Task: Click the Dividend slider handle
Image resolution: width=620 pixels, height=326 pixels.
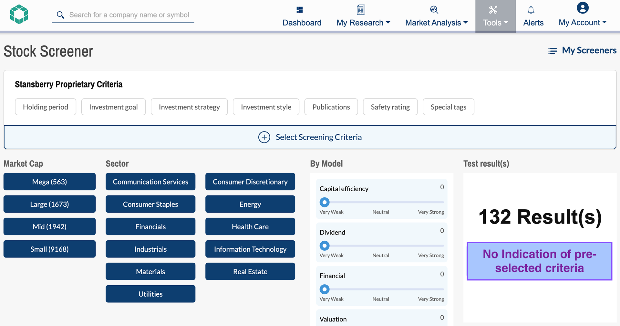Action: pos(325,246)
